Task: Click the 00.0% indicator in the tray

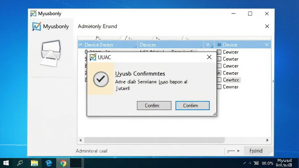Action: point(267,163)
